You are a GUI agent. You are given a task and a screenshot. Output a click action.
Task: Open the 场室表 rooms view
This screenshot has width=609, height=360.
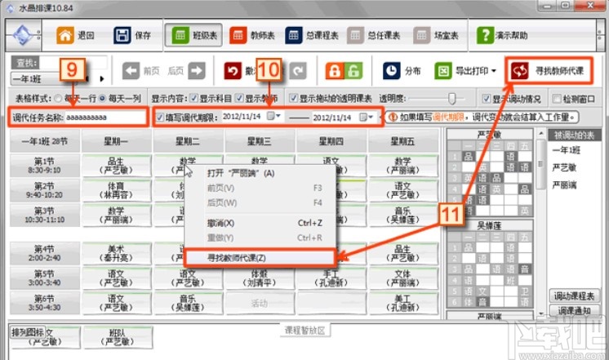coord(436,35)
